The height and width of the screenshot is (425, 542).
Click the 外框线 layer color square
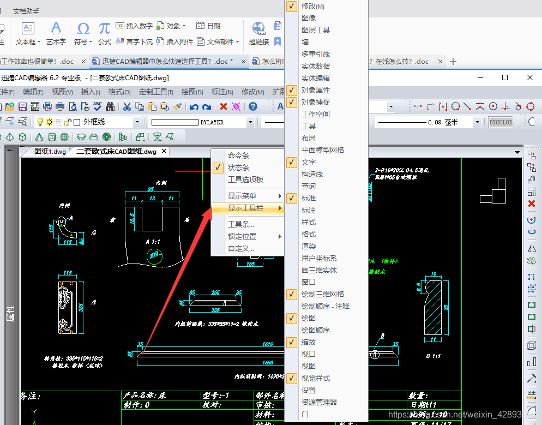(77, 122)
